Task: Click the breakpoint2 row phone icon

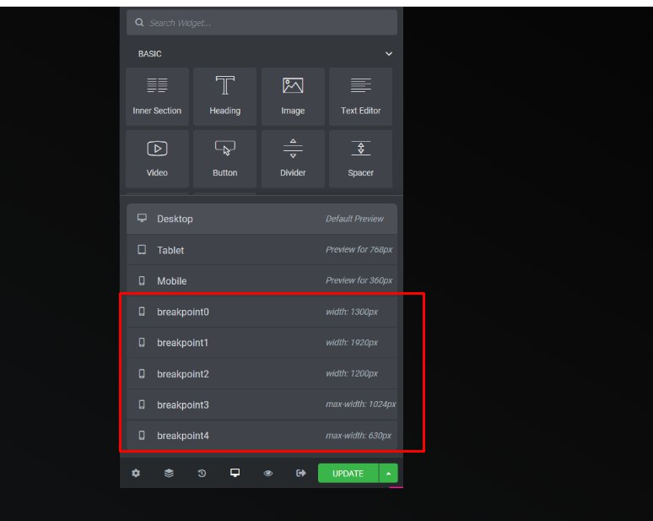Action: click(142, 373)
